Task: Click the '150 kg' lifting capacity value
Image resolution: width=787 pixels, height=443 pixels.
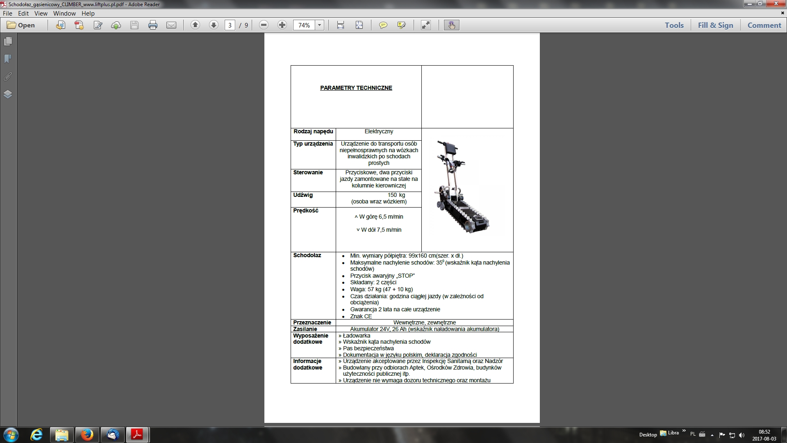Action: click(396, 195)
